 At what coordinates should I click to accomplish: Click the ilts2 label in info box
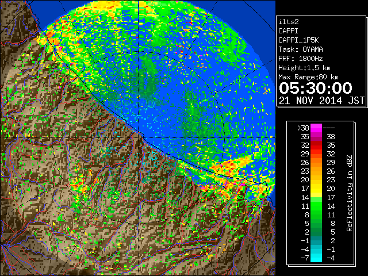click(289, 22)
